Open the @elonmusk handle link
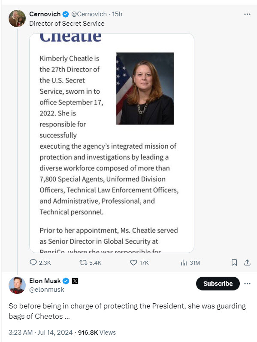This screenshot has width=257, height=342. [47, 290]
